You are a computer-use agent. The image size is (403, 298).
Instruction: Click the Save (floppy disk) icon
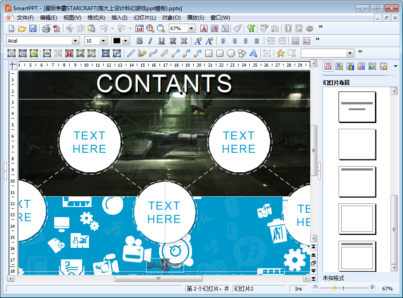coord(33,28)
